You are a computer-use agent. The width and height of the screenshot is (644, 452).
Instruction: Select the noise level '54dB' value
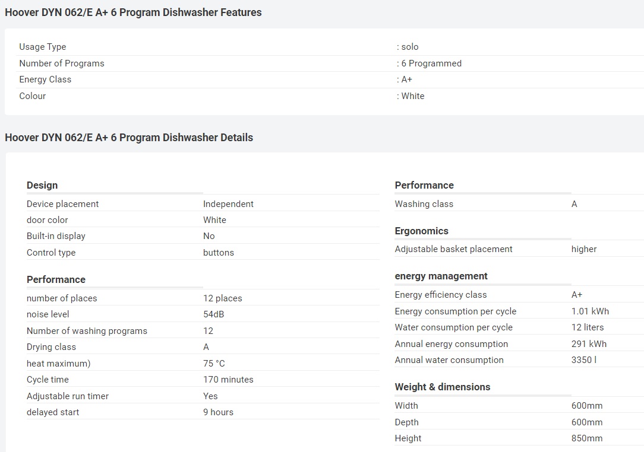213,314
